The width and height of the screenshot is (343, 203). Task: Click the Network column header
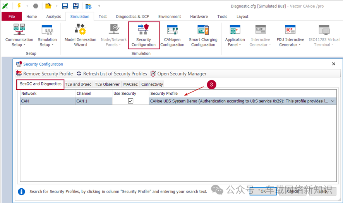48,94
